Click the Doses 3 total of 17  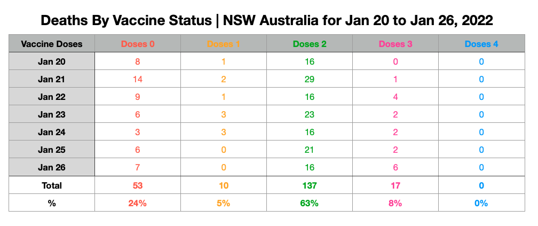click(x=395, y=185)
